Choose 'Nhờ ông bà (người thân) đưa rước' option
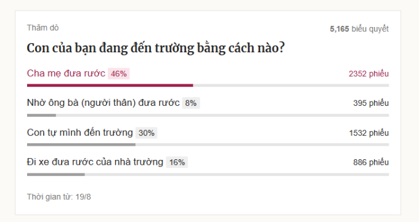This screenshot has width=419, height=222. tap(103, 103)
